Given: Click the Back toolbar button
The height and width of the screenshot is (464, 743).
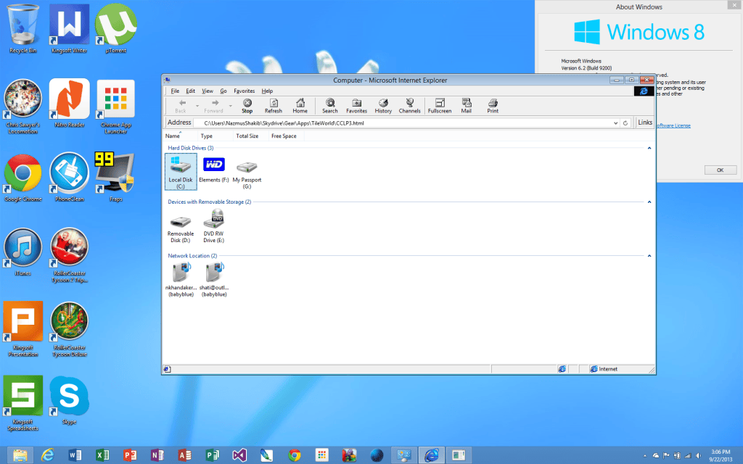Looking at the screenshot, I should point(181,106).
